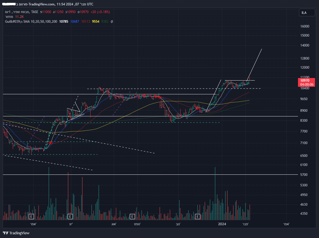
Task: Click the green 9383 moving average value
Action: click(x=105, y=21)
